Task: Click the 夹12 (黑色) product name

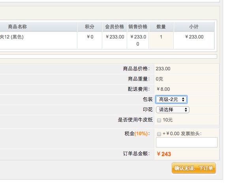Action: pos(11,37)
